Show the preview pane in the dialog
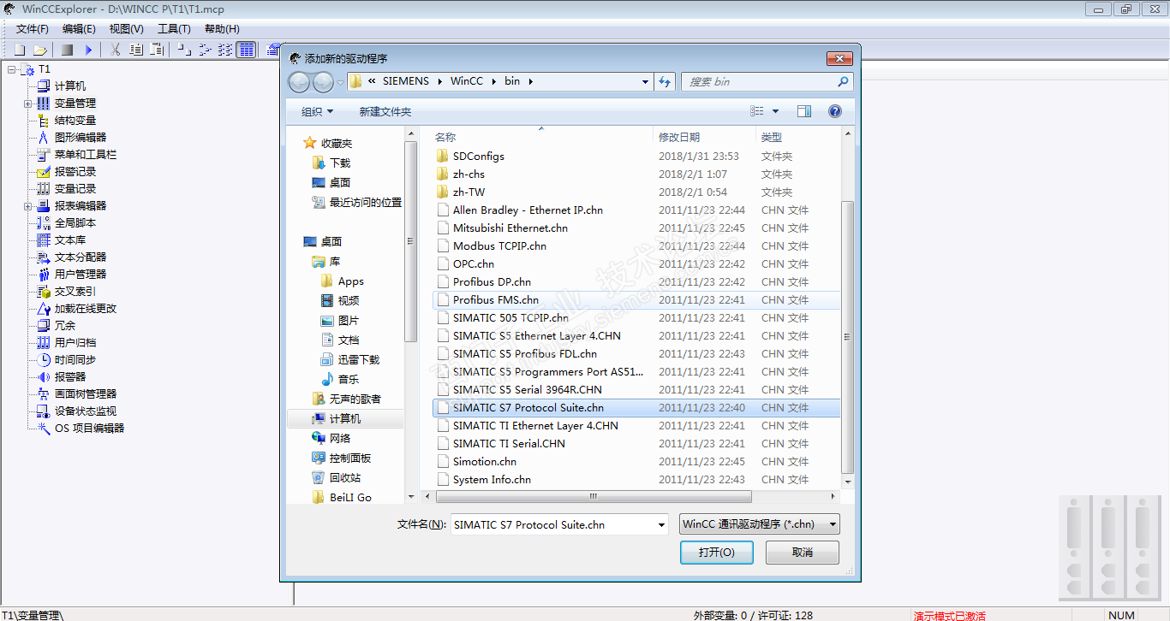Screen dimensions: 1170x621 click(x=803, y=111)
